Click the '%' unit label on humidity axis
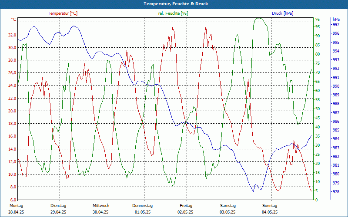348x217 pixels. (318, 20)
